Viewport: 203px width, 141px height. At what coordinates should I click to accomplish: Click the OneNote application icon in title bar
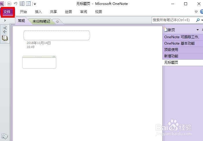pos(1,4)
